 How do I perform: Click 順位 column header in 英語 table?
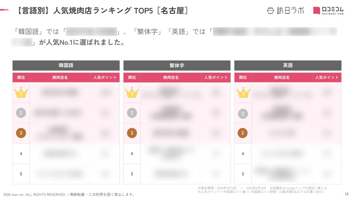click(x=243, y=77)
